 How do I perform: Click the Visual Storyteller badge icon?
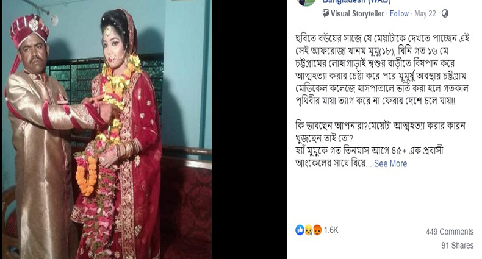pos(326,13)
